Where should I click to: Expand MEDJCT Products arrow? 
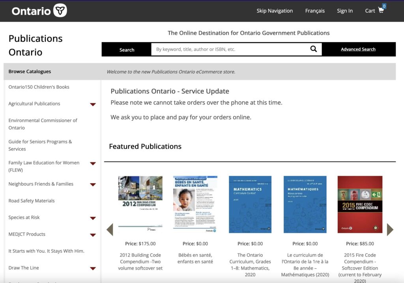point(93,235)
